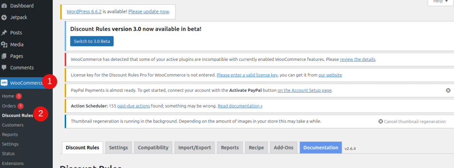Screen dimensions: 454x168
Task: Click the WooCommerce Woo logo icon
Action: [4, 83]
